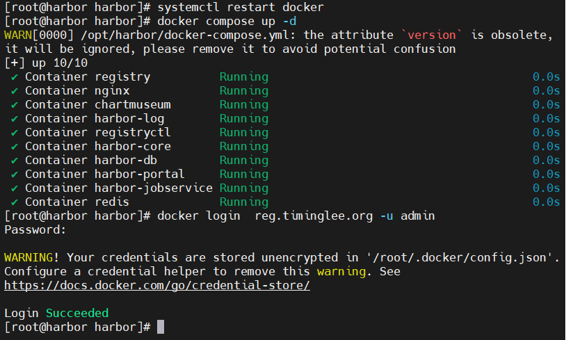This screenshot has height=340, width=566.
Task: Click the green Succeeded login text
Action: [x=77, y=313]
